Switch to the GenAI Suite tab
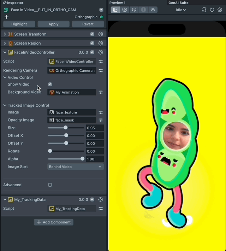This screenshot has height=251, width=226. [x=178, y=2]
